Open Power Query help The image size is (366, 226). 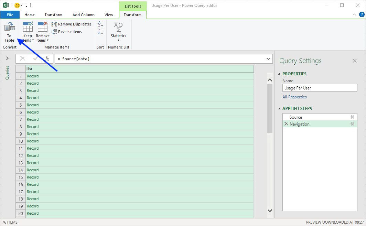tap(362, 14)
